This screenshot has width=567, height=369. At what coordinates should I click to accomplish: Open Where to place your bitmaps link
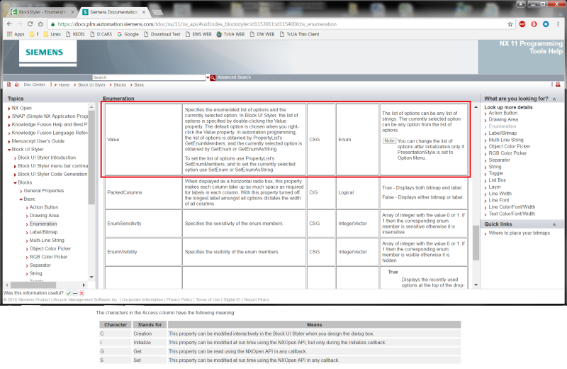[520, 233]
